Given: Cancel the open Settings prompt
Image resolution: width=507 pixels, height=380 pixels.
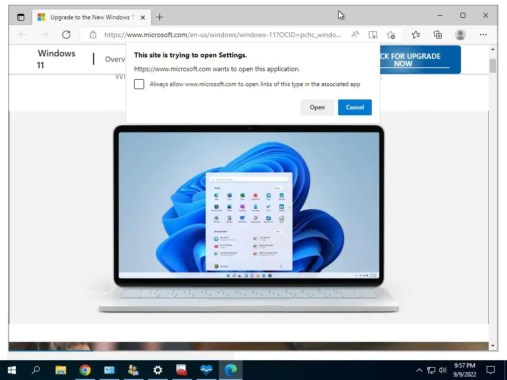Looking at the screenshot, I should tap(355, 107).
